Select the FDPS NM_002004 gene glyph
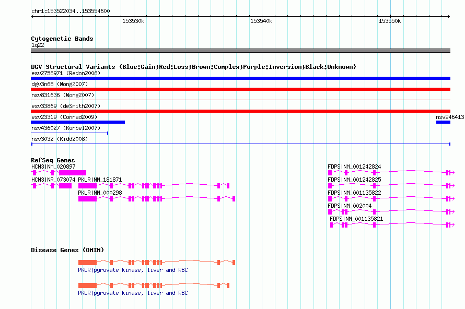Screen dimensions: 465x309 391,212
